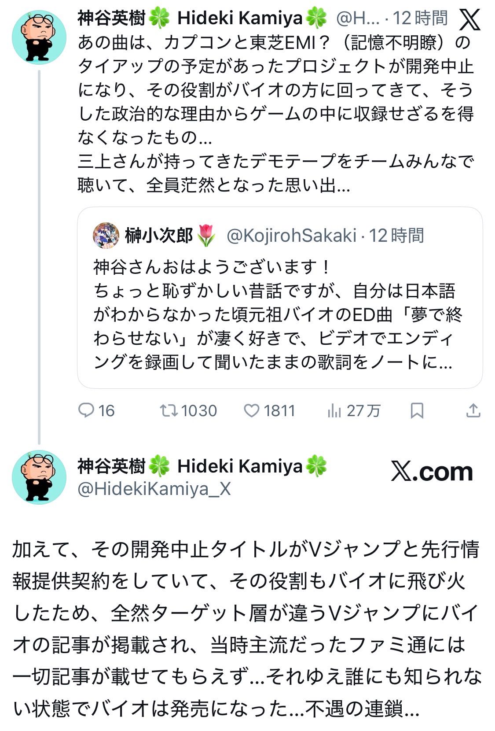Screen dimensions: 495x731
Task: Click the repost arrows icon
Action: (169, 410)
